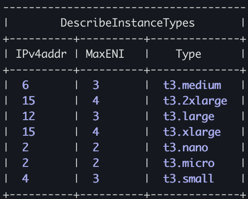Click the IPv4addr column header
This screenshot has height=199, width=248.
(x=41, y=54)
